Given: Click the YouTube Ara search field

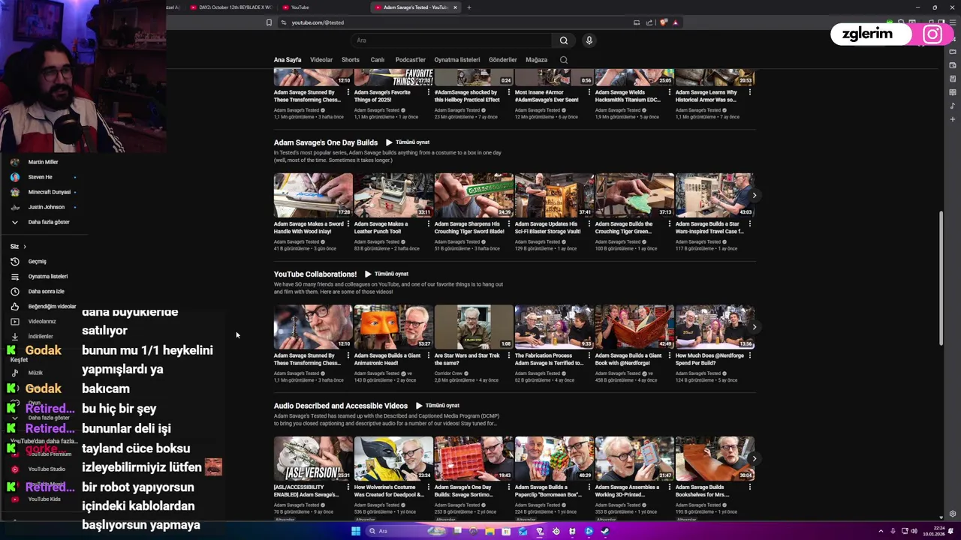Looking at the screenshot, I should point(450,40).
